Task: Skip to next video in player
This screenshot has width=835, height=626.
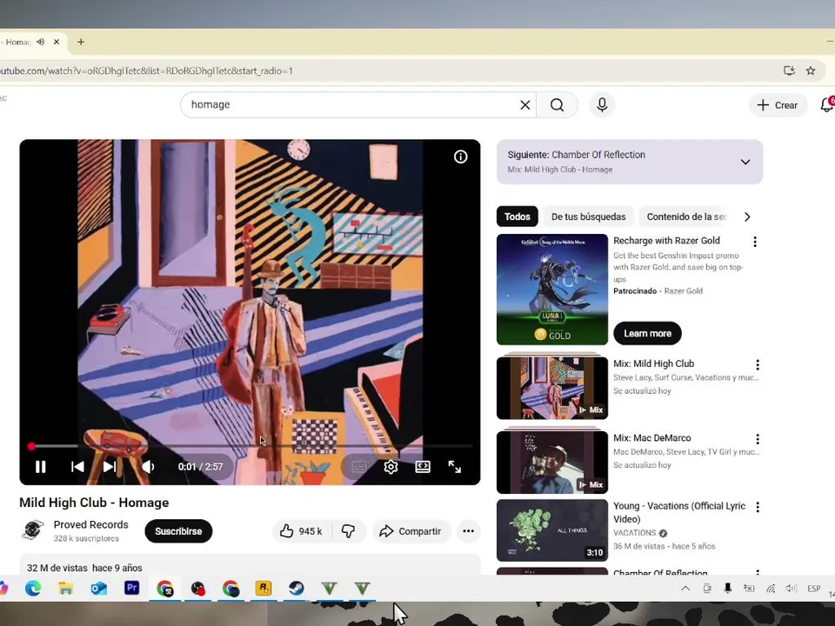Action: [110, 467]
